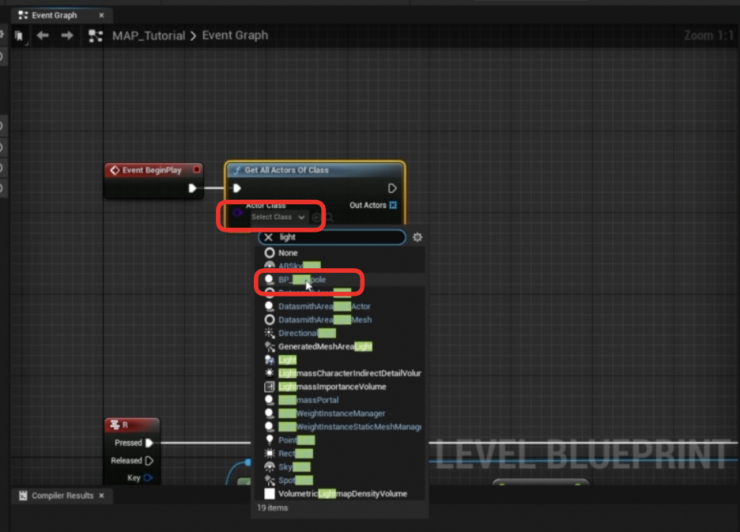Click the SpotLight icon in class list

coord(270,480)
